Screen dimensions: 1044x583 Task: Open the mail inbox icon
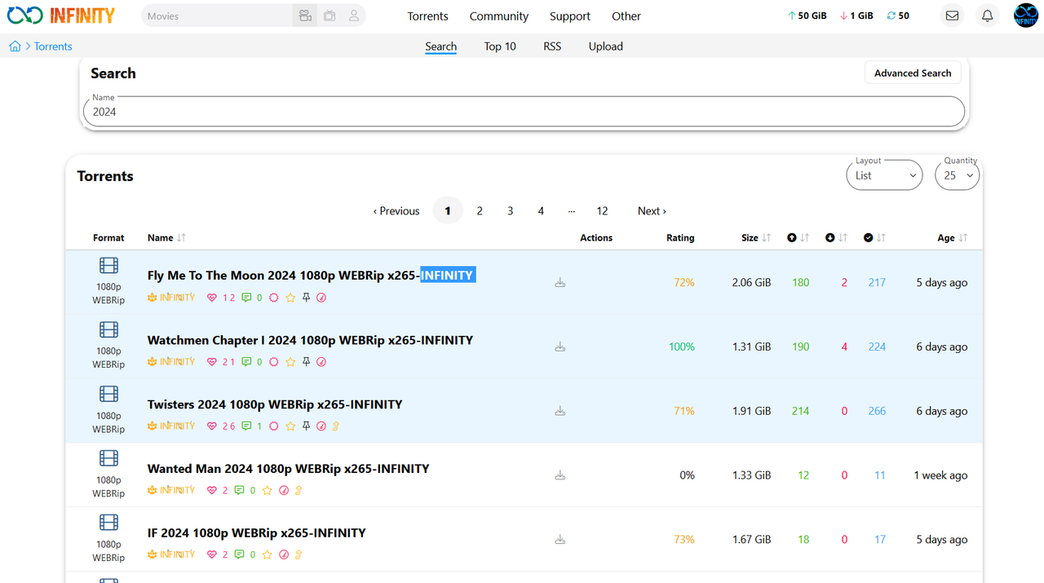(952, 15)
